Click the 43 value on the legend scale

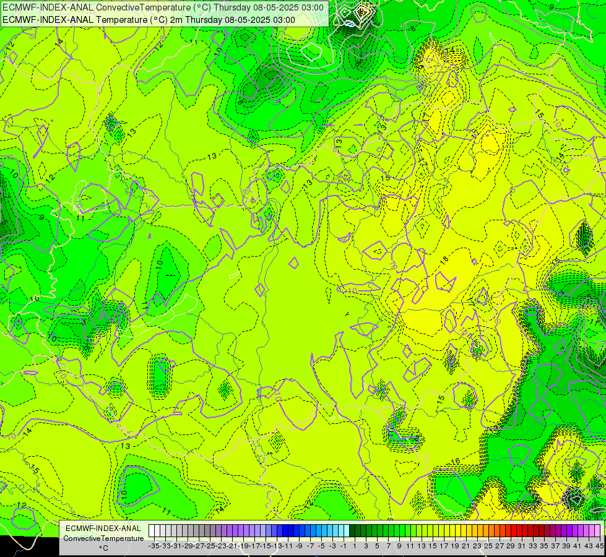pyautogui.click(x=589, y=546)
